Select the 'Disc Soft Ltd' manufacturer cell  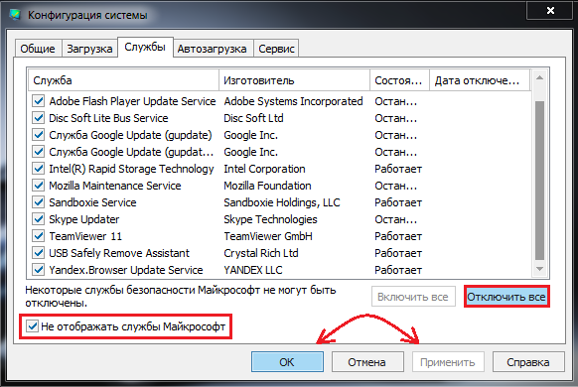[x=253, y=118]
